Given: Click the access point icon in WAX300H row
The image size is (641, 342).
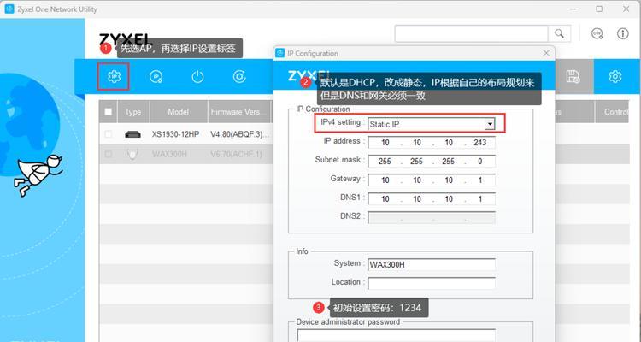Looking at the screenshot, I should pyautogui.click(x=132, y=154).
